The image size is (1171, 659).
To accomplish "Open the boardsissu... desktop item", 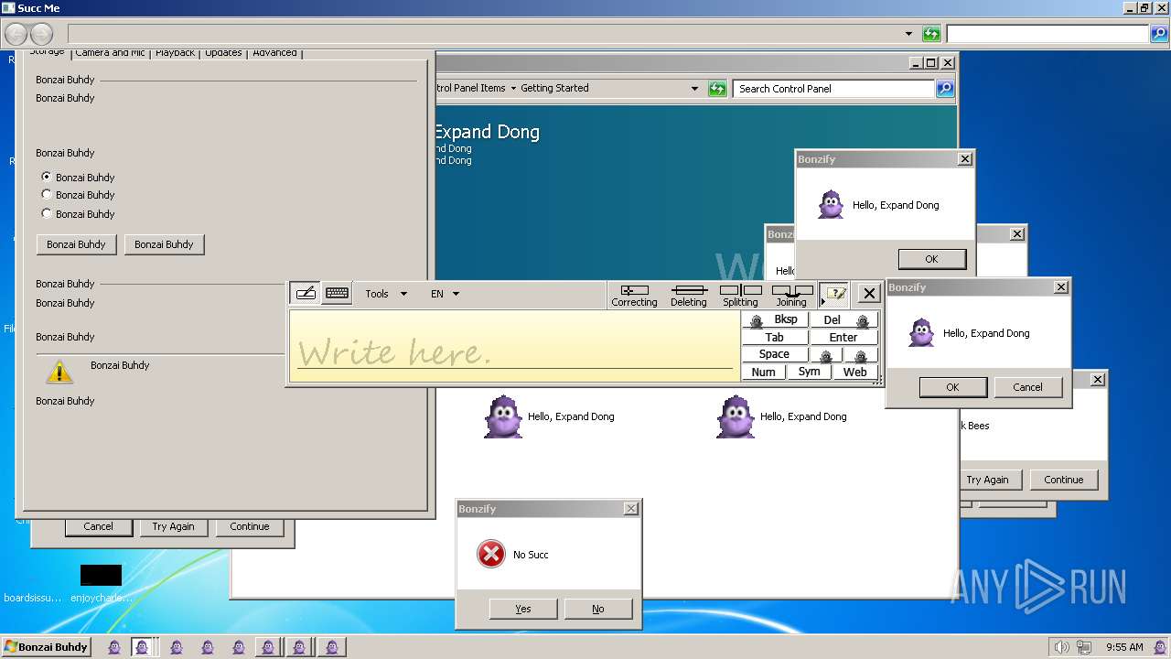I will pos(33,598).
